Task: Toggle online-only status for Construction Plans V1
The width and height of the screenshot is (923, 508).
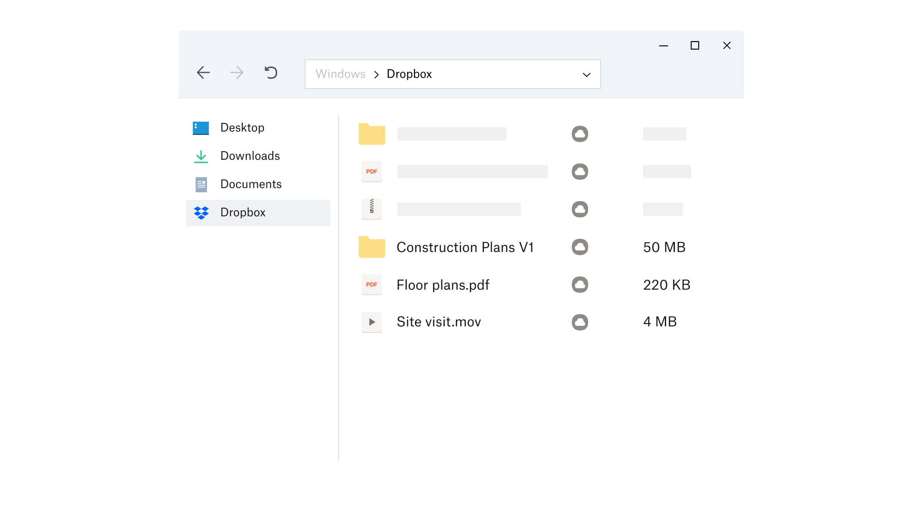Action: coord(580,247)
